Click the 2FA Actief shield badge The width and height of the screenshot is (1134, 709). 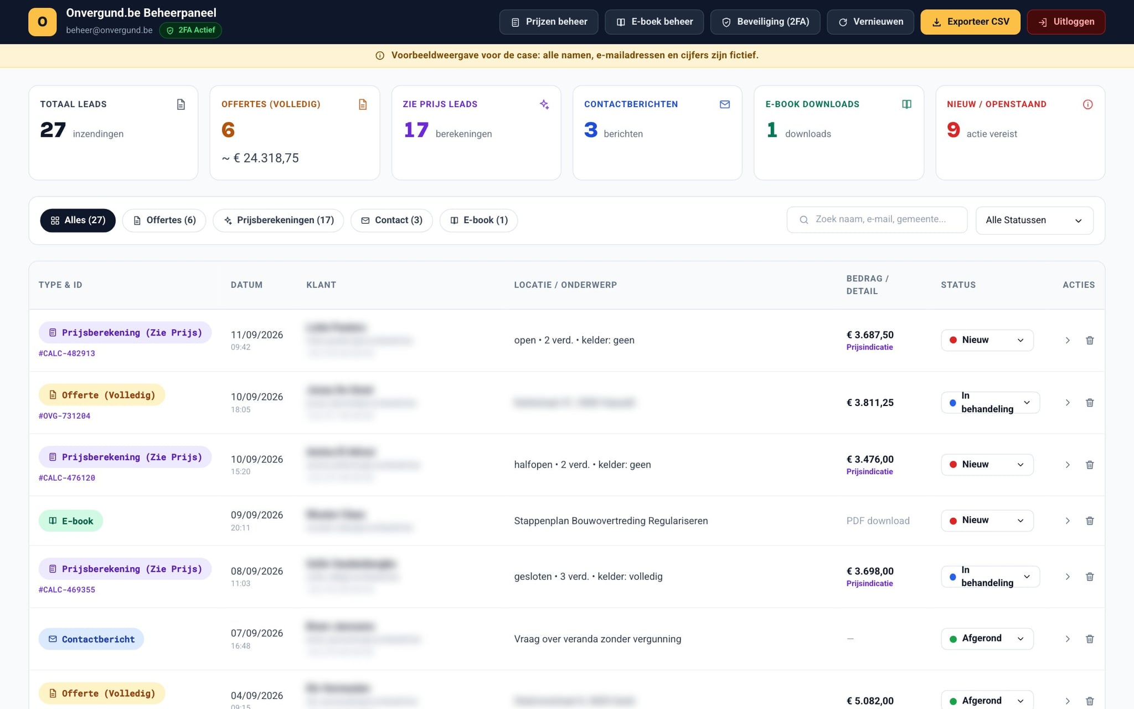pyautogui.click(x=190, y=30)
